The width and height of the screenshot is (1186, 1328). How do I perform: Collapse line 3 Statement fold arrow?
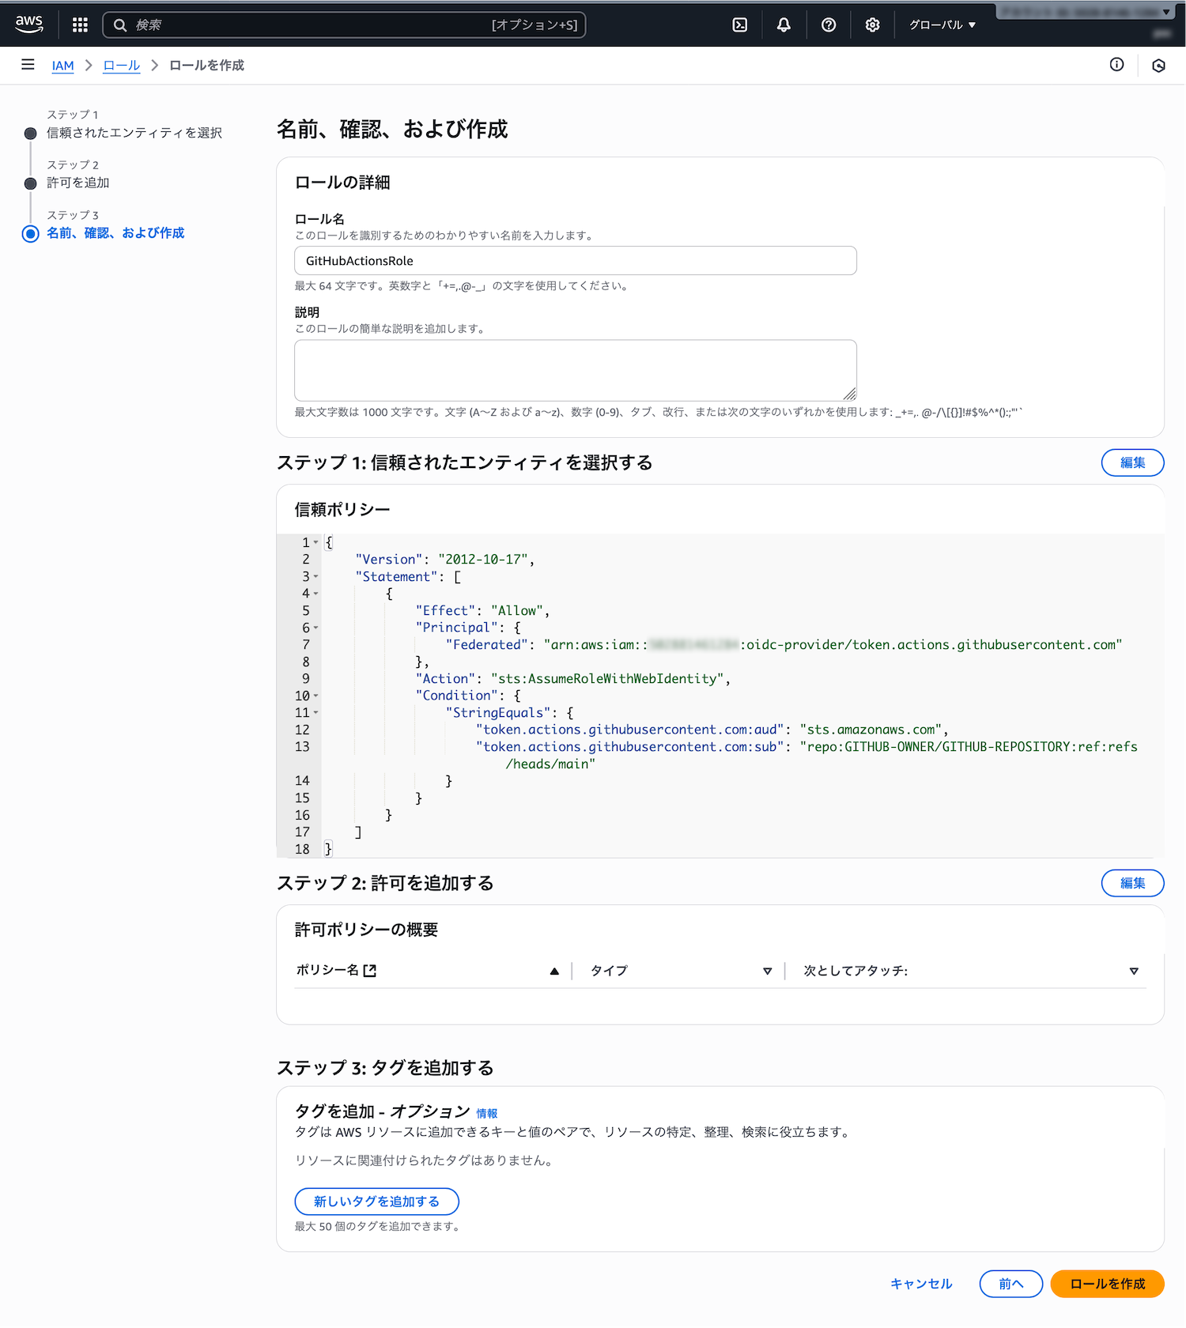(315, 577)
